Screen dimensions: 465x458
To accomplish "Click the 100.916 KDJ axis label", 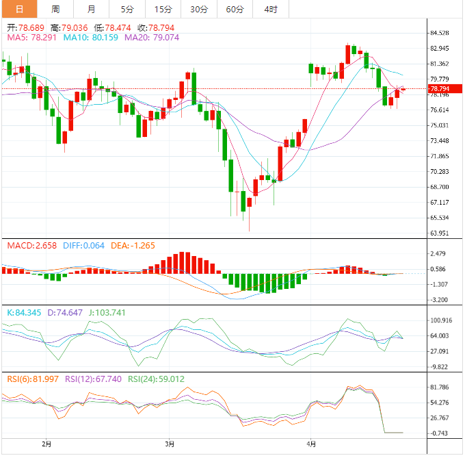I will coord(441,320).
